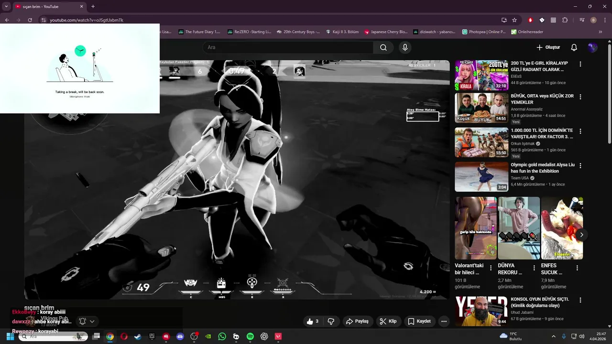Open DÜNYA REKORU short thumbnail
Image resolution: width=612 pixels, height=344 pixels.
[x=519, y=228]
